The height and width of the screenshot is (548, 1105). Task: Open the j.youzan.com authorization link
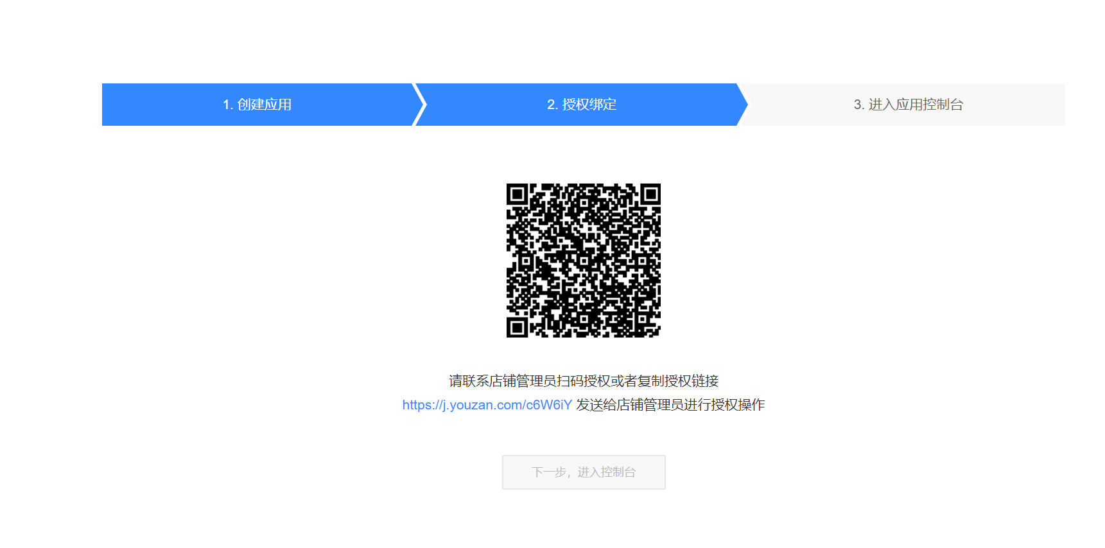coord(487,405)
